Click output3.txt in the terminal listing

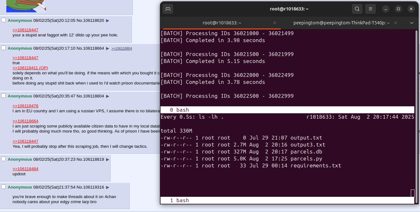click(x=308, y=145)
